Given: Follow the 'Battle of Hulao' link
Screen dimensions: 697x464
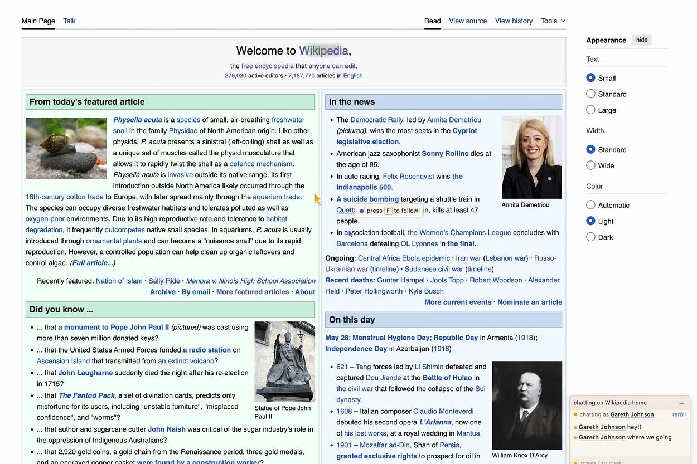Looking at the screenshot, I should (447, 378).
